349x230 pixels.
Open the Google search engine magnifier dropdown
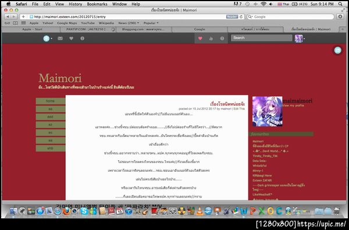[250, 17]
